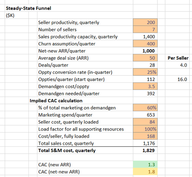Click the yellow CAC value 1.8
192x177 pixels.
pyautogui.click(x=145, y=172)
